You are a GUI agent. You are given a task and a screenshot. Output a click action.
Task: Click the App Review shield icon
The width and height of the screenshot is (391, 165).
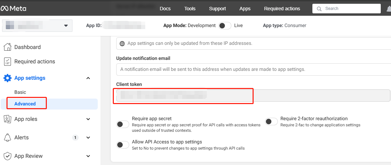[x=8, y=156]
